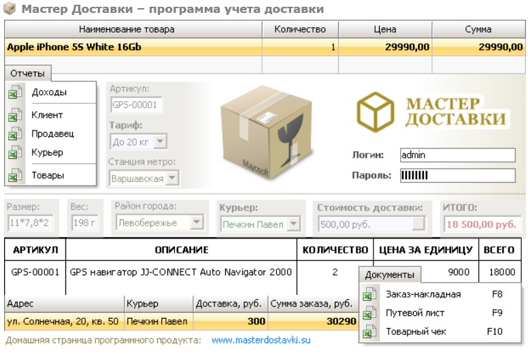Viewport: 528px width, 354px height.
Task: Click the ВСЕГО table header
Action: [499, 250]
